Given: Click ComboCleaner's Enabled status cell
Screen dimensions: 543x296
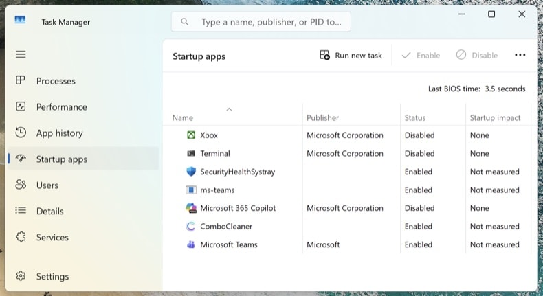Looking at the screenshot, I should pos(419,227).
